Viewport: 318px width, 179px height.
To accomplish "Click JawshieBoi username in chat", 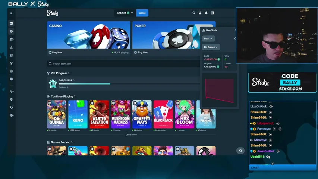I will click(x=266, y=151).
